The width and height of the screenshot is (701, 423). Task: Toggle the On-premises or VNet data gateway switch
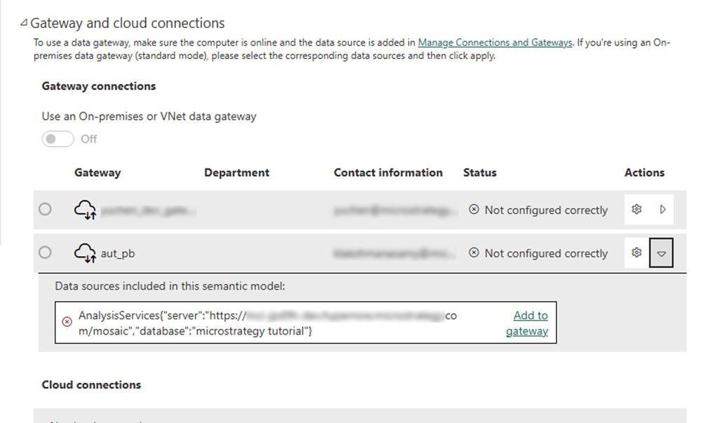coord(58,139)
